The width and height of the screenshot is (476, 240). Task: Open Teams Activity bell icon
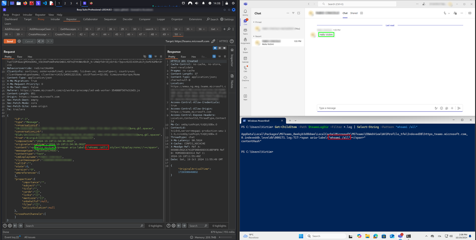tap(245, 12)
